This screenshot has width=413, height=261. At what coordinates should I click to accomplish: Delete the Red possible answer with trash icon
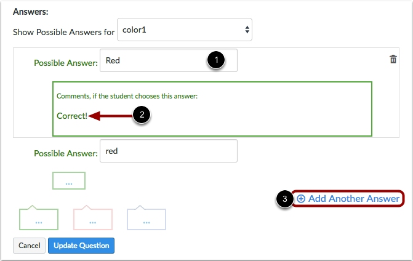pos(393,59)
